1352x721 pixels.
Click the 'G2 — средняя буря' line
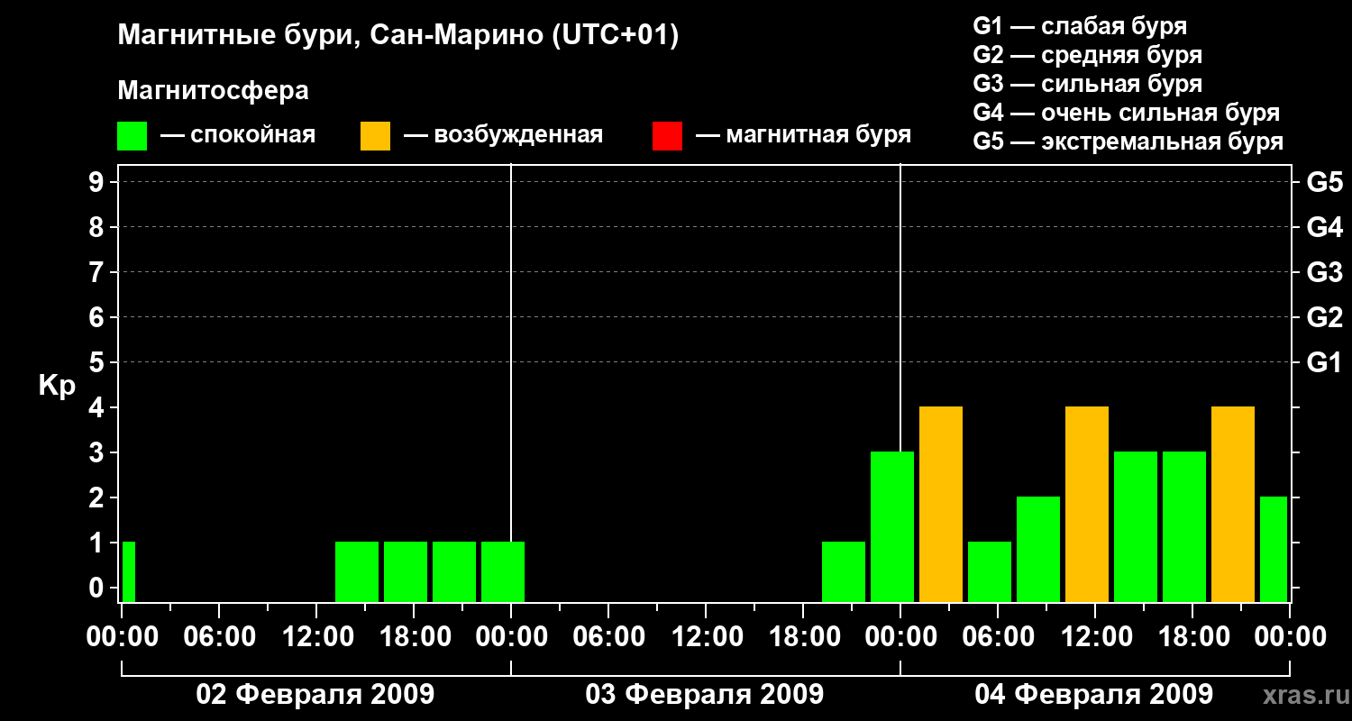pyautogui.click(x=1088, y=55)
